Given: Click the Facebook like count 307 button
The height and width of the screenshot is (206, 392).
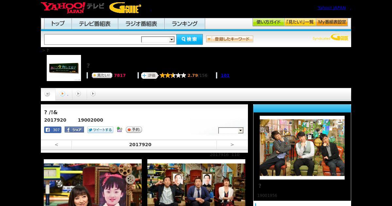Looking at the screenshot, I should coord(53,130).
